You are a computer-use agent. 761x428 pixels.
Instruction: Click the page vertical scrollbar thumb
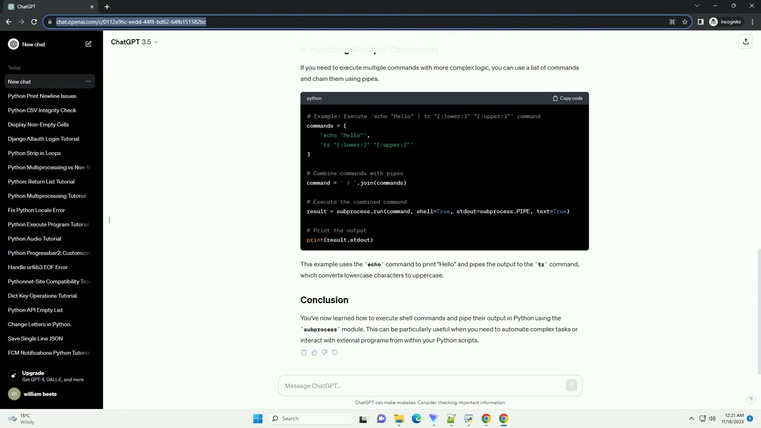click(x=758, y=311)
